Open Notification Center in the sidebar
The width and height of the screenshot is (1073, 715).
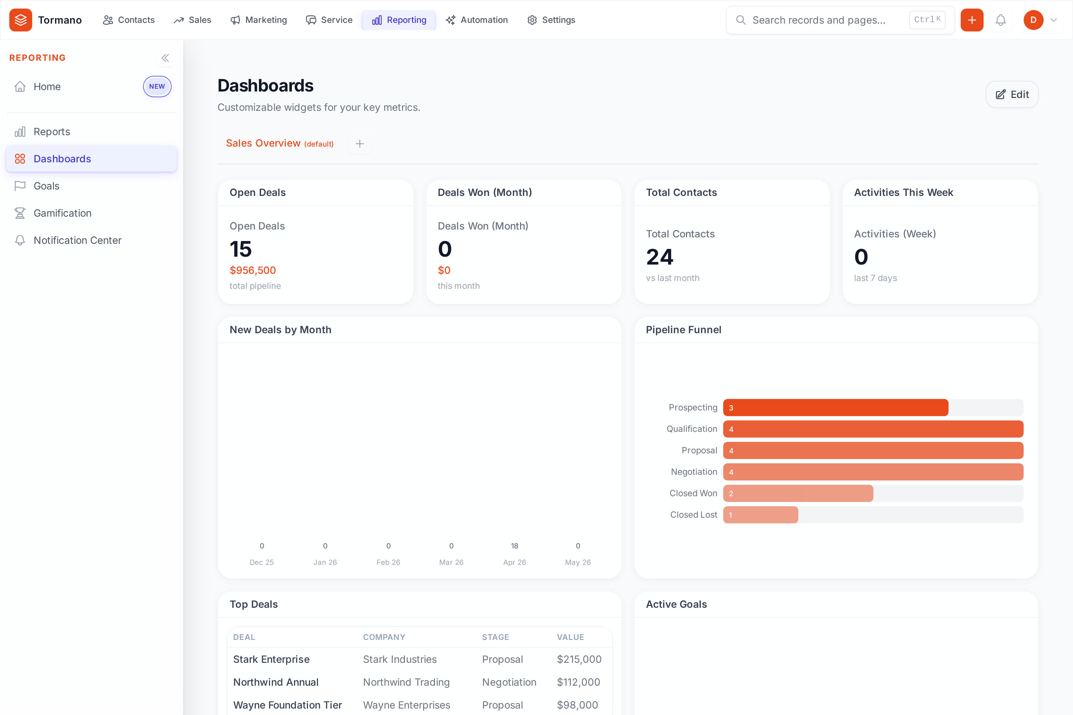(91, 240)
